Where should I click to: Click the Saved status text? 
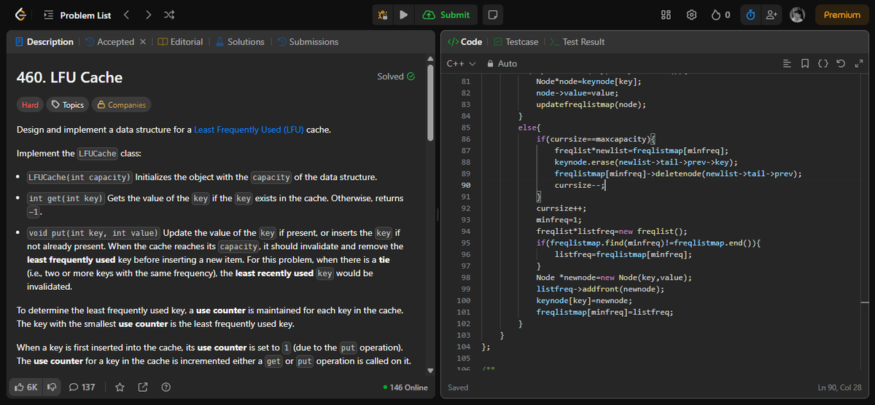(x=459, y=387)
